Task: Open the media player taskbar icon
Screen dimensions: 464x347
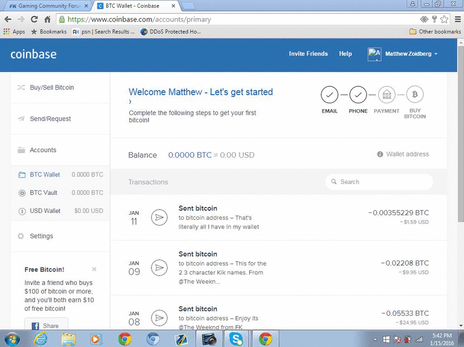Action: pyautogui.click(x=96, y=339)
